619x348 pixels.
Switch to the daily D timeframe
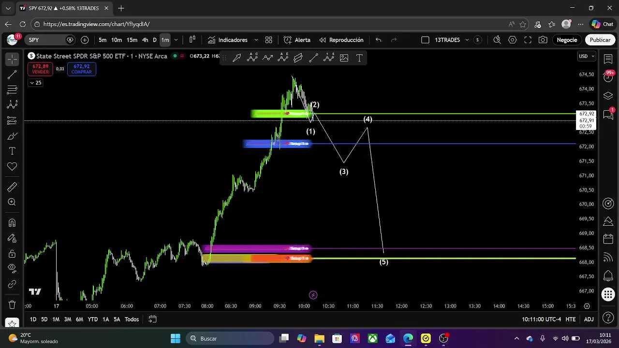(155, 40)
